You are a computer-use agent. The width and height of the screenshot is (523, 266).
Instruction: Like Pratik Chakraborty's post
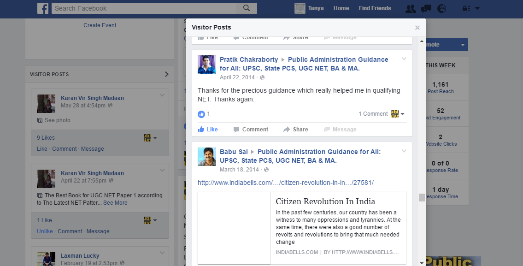[x=208, y=130]
